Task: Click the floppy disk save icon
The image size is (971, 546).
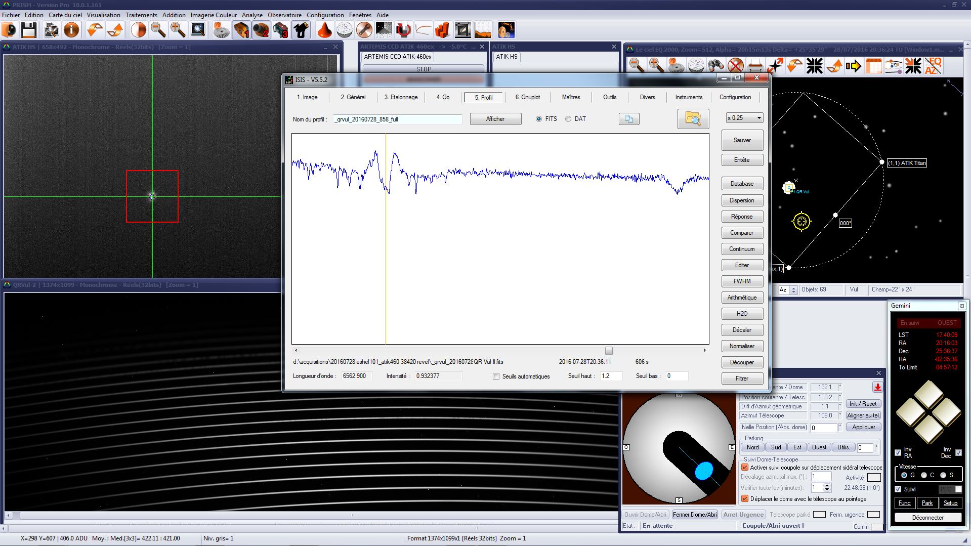Action: [28, 30]
